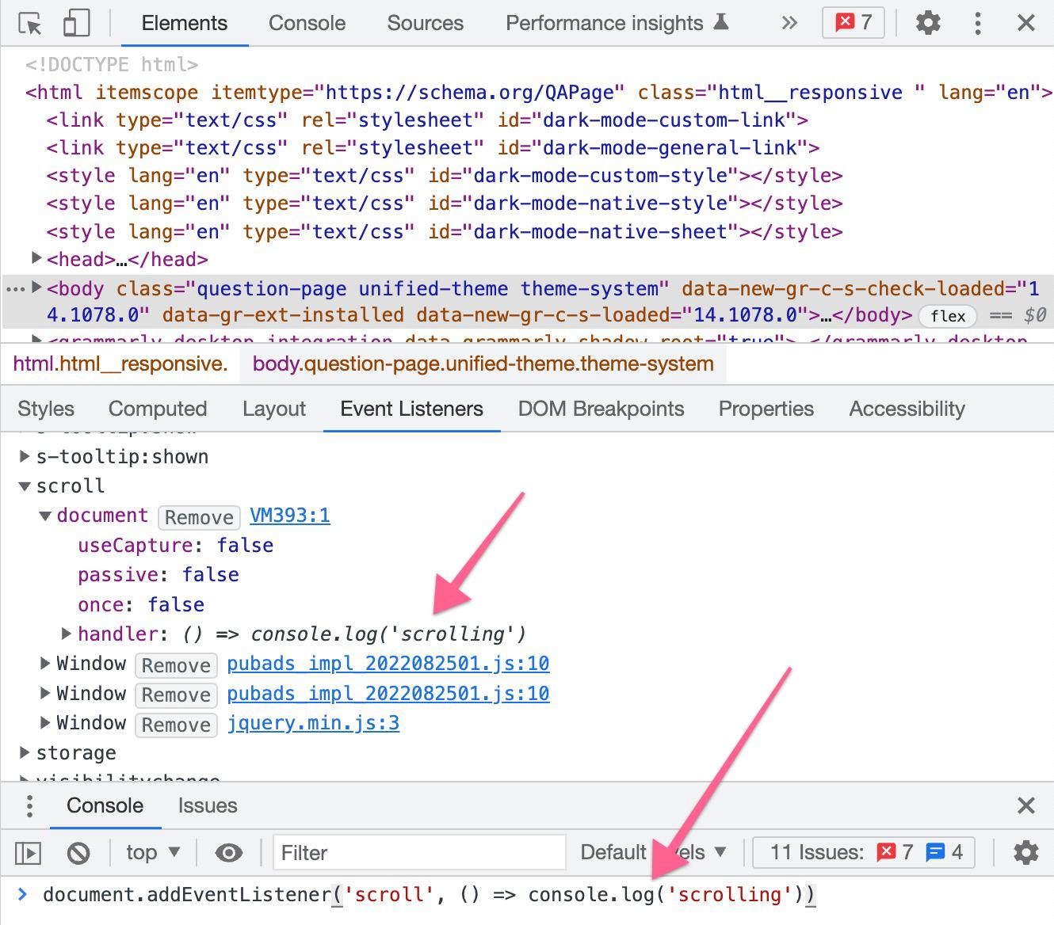Select the drawer Console tab
The width and height of the screenshot is (1054, 925).
tap(105, 805)
